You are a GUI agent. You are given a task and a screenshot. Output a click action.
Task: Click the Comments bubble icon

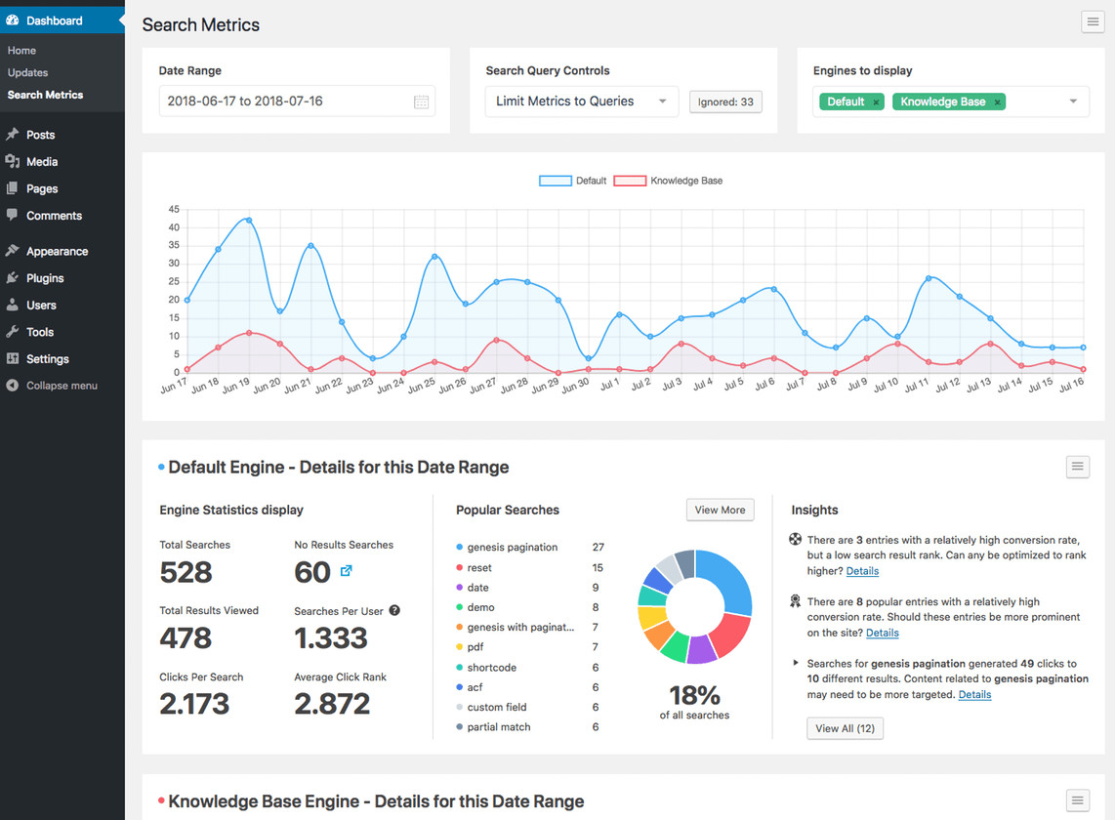coord(12,215)
